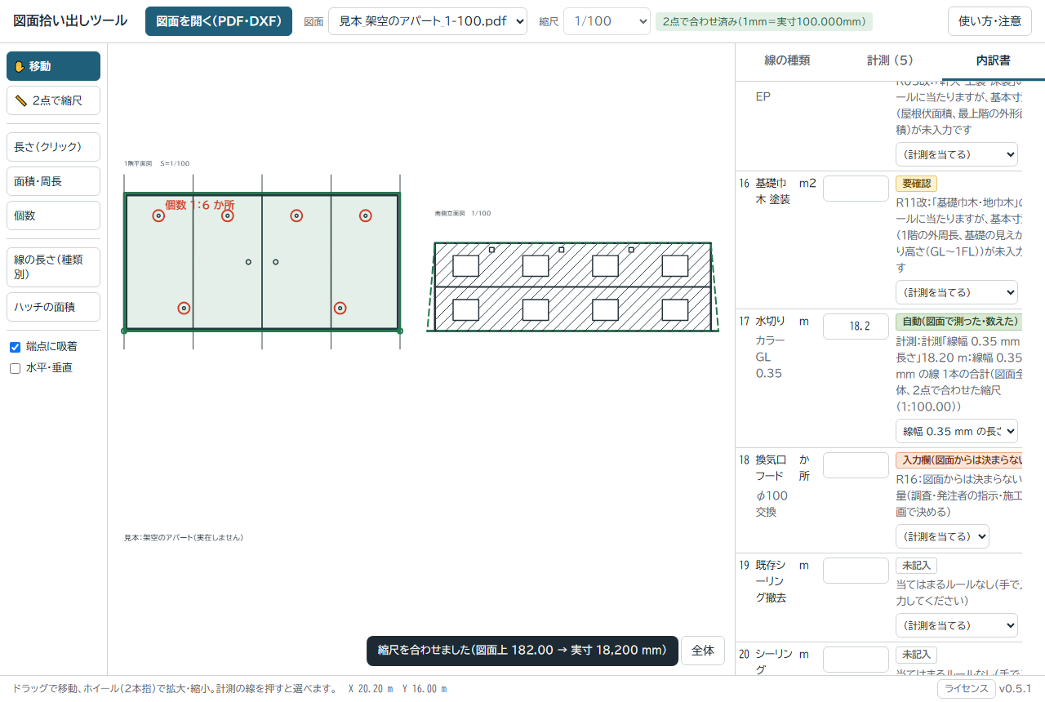Open the 図面を開く(PDF・DXF) button

tap(219, 21)
